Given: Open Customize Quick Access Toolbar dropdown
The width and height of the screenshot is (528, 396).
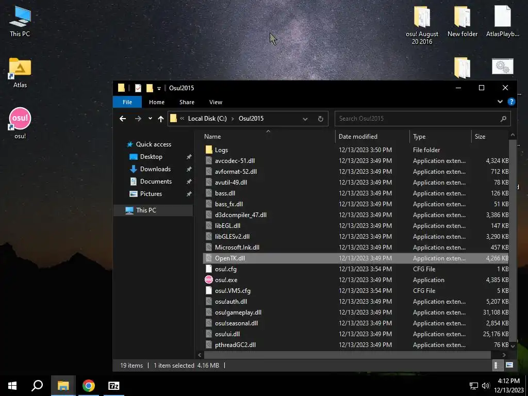Looking at the screenshot, I should (x=159, y=89).
